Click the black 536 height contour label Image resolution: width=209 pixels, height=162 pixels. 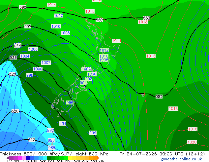point(13,58)
